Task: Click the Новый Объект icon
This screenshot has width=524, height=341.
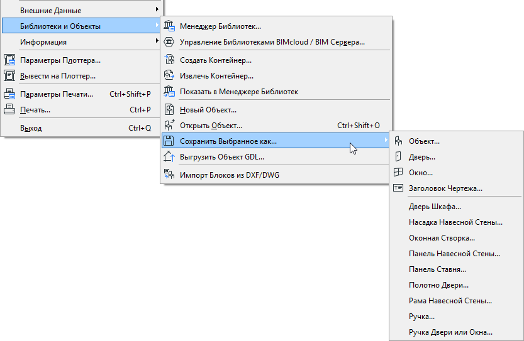Action: point(169,109)
